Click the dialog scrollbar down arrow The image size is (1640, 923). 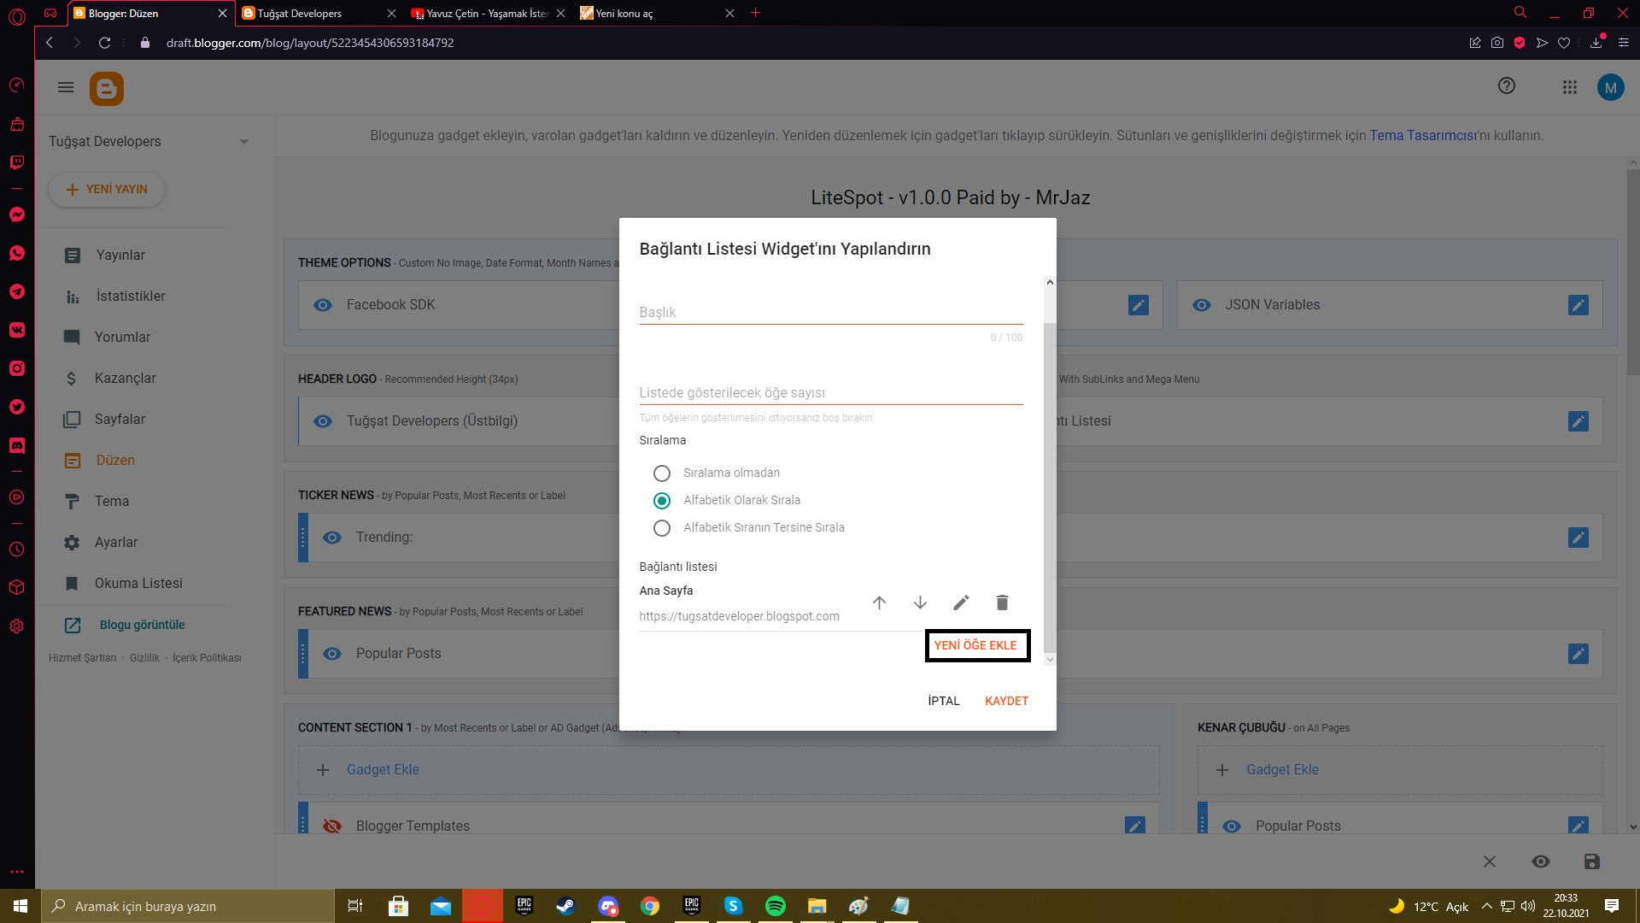click(1050, 659)
